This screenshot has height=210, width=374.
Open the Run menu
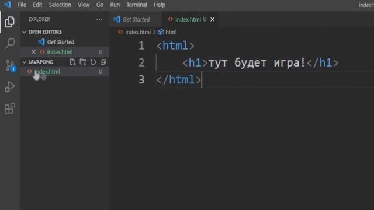(x=115, y=5)
